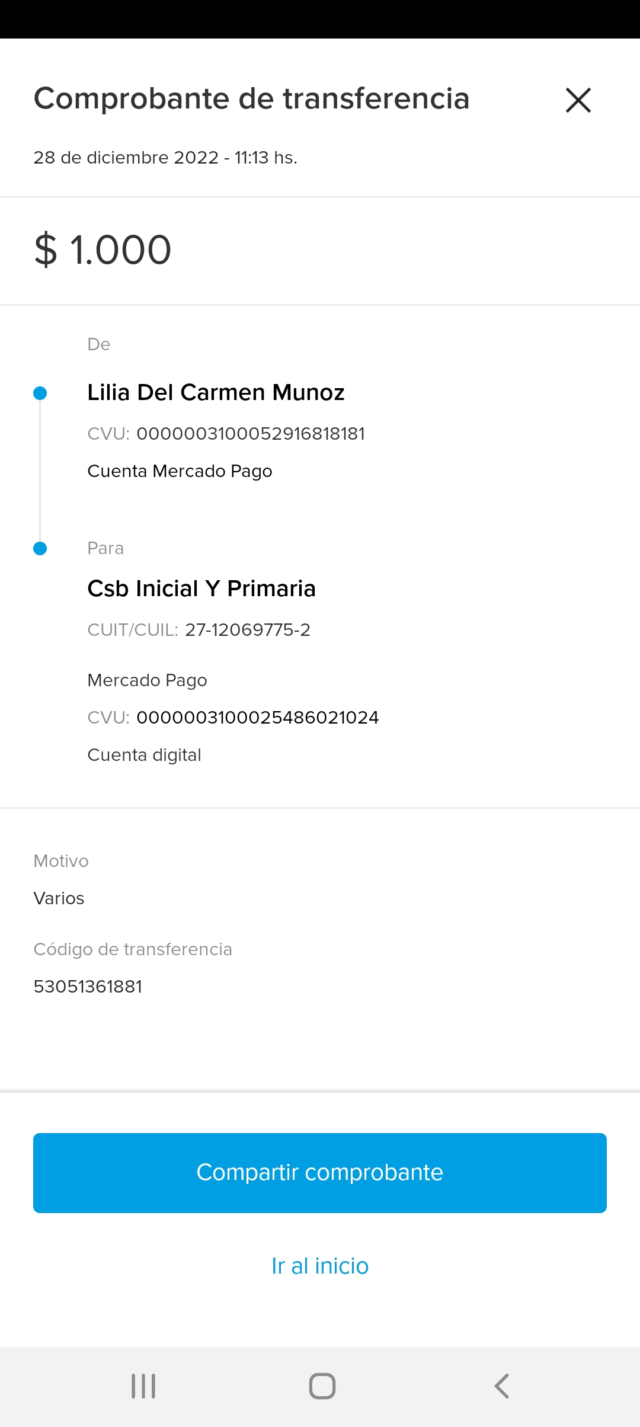
Task: Close the transfer receipt screen
Action: 578,100
